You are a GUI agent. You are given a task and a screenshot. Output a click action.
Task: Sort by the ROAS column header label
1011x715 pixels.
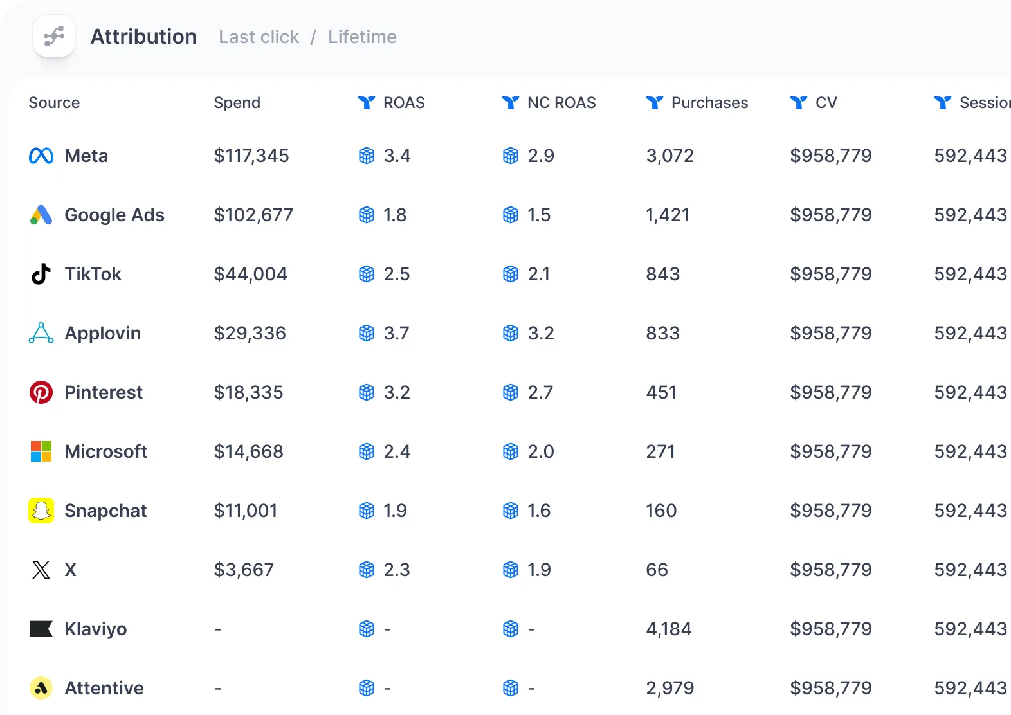tap(404, 103)
